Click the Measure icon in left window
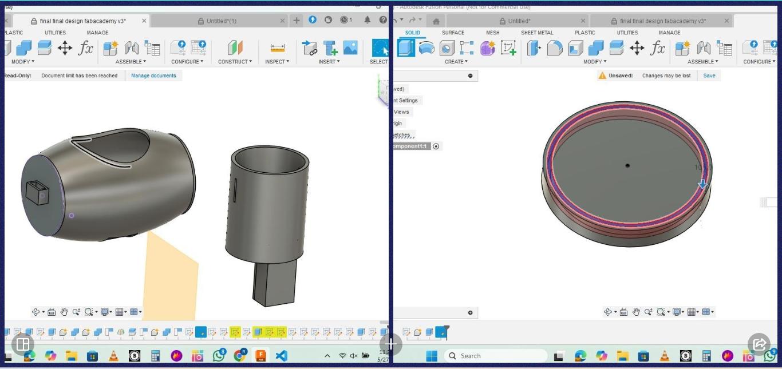782x369 pixels. pyautogui.click(x=278, y=48)
